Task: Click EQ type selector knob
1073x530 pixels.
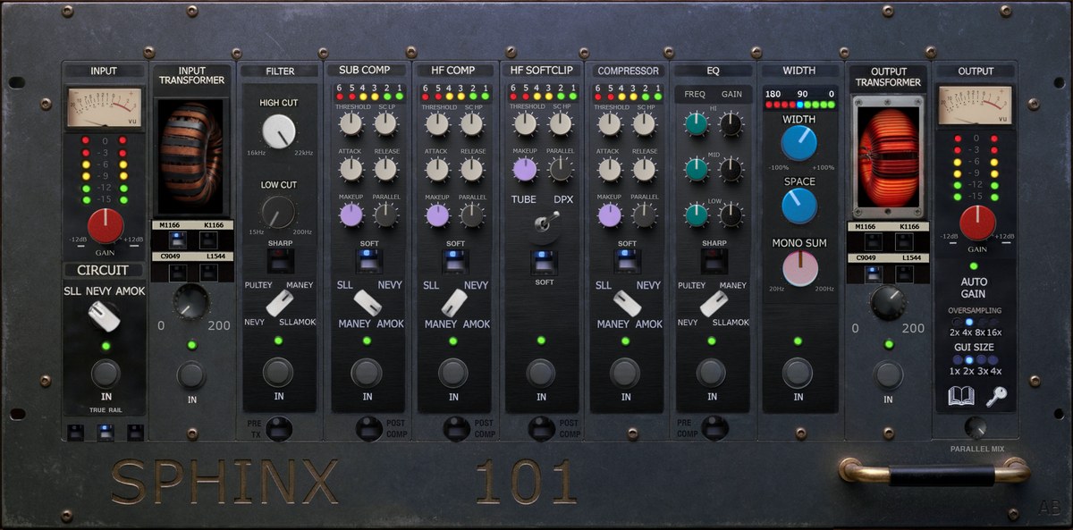Action: pos(714,303)
